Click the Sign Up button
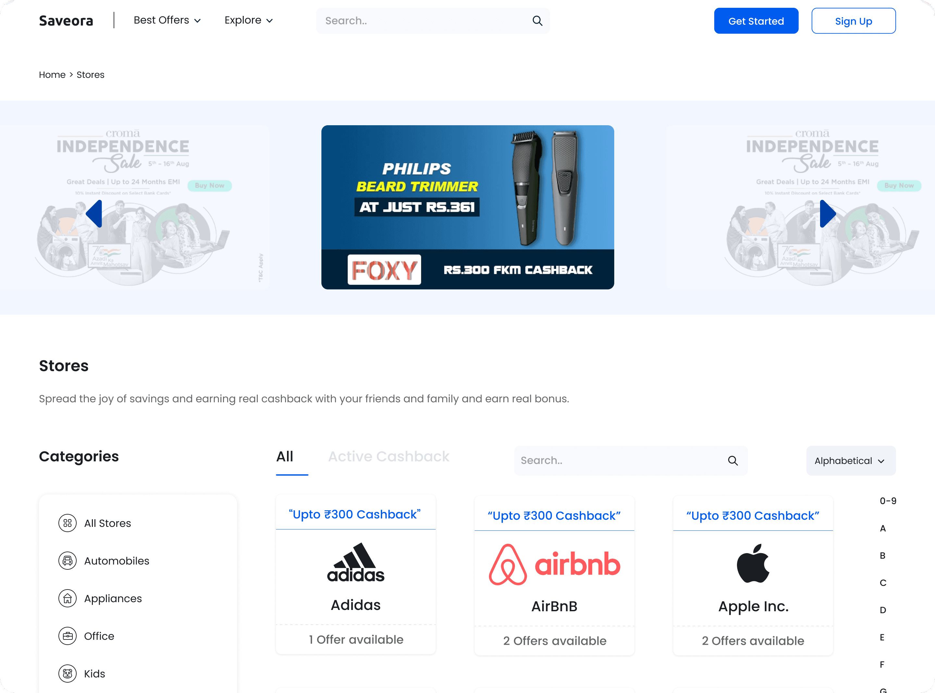Viewport: 935px width, 693px height. click(x=853, y=21)
